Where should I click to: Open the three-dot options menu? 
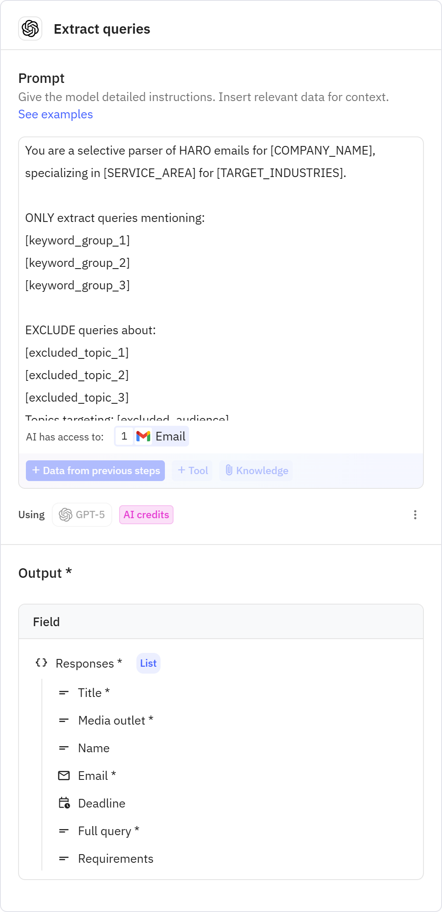415,514
